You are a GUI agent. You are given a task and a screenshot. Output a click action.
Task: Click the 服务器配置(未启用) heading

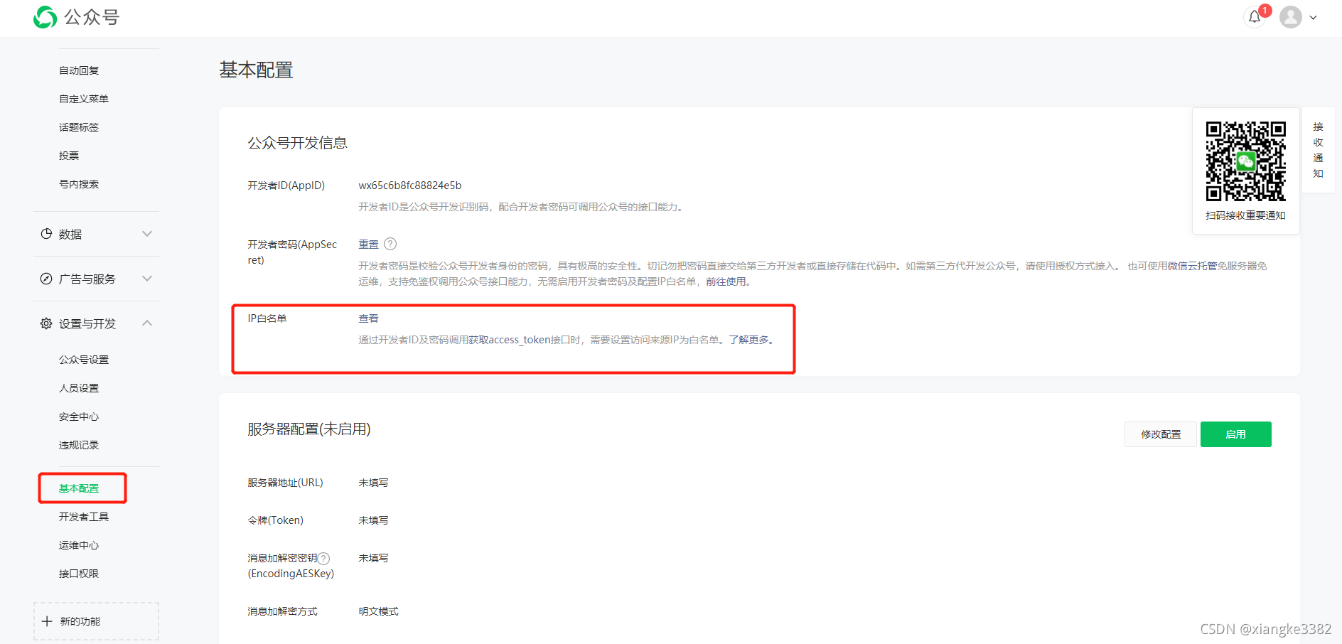[x=309, y=429]
